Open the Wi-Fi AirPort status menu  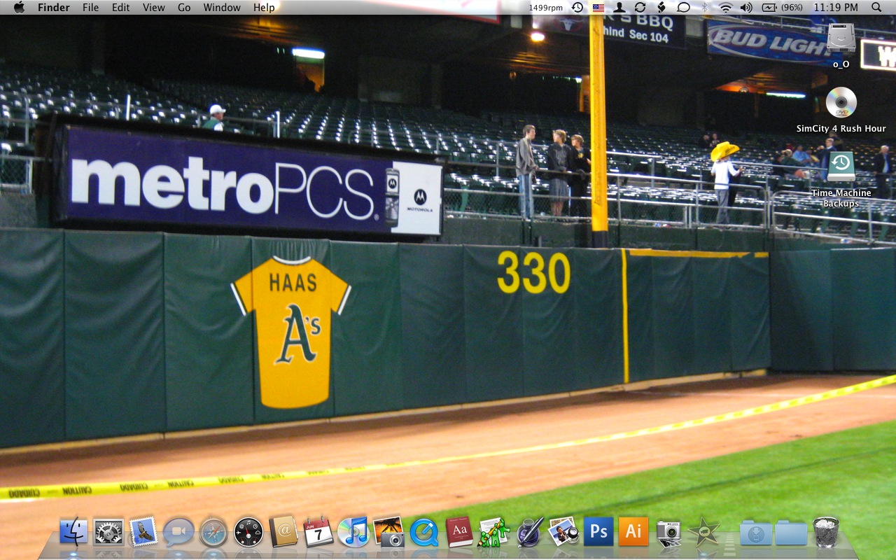pos(725,8)
